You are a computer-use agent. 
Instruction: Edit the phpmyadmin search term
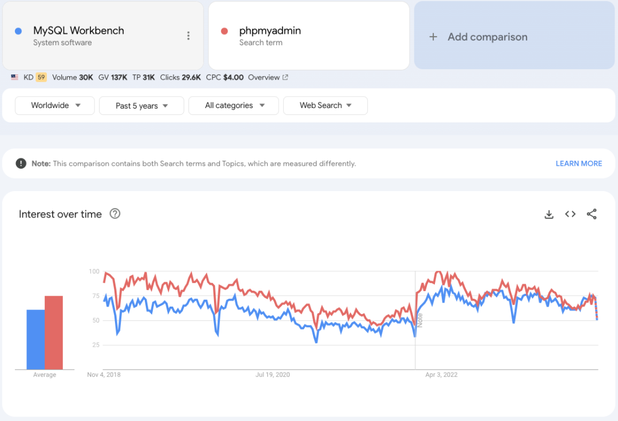(270, 31)
